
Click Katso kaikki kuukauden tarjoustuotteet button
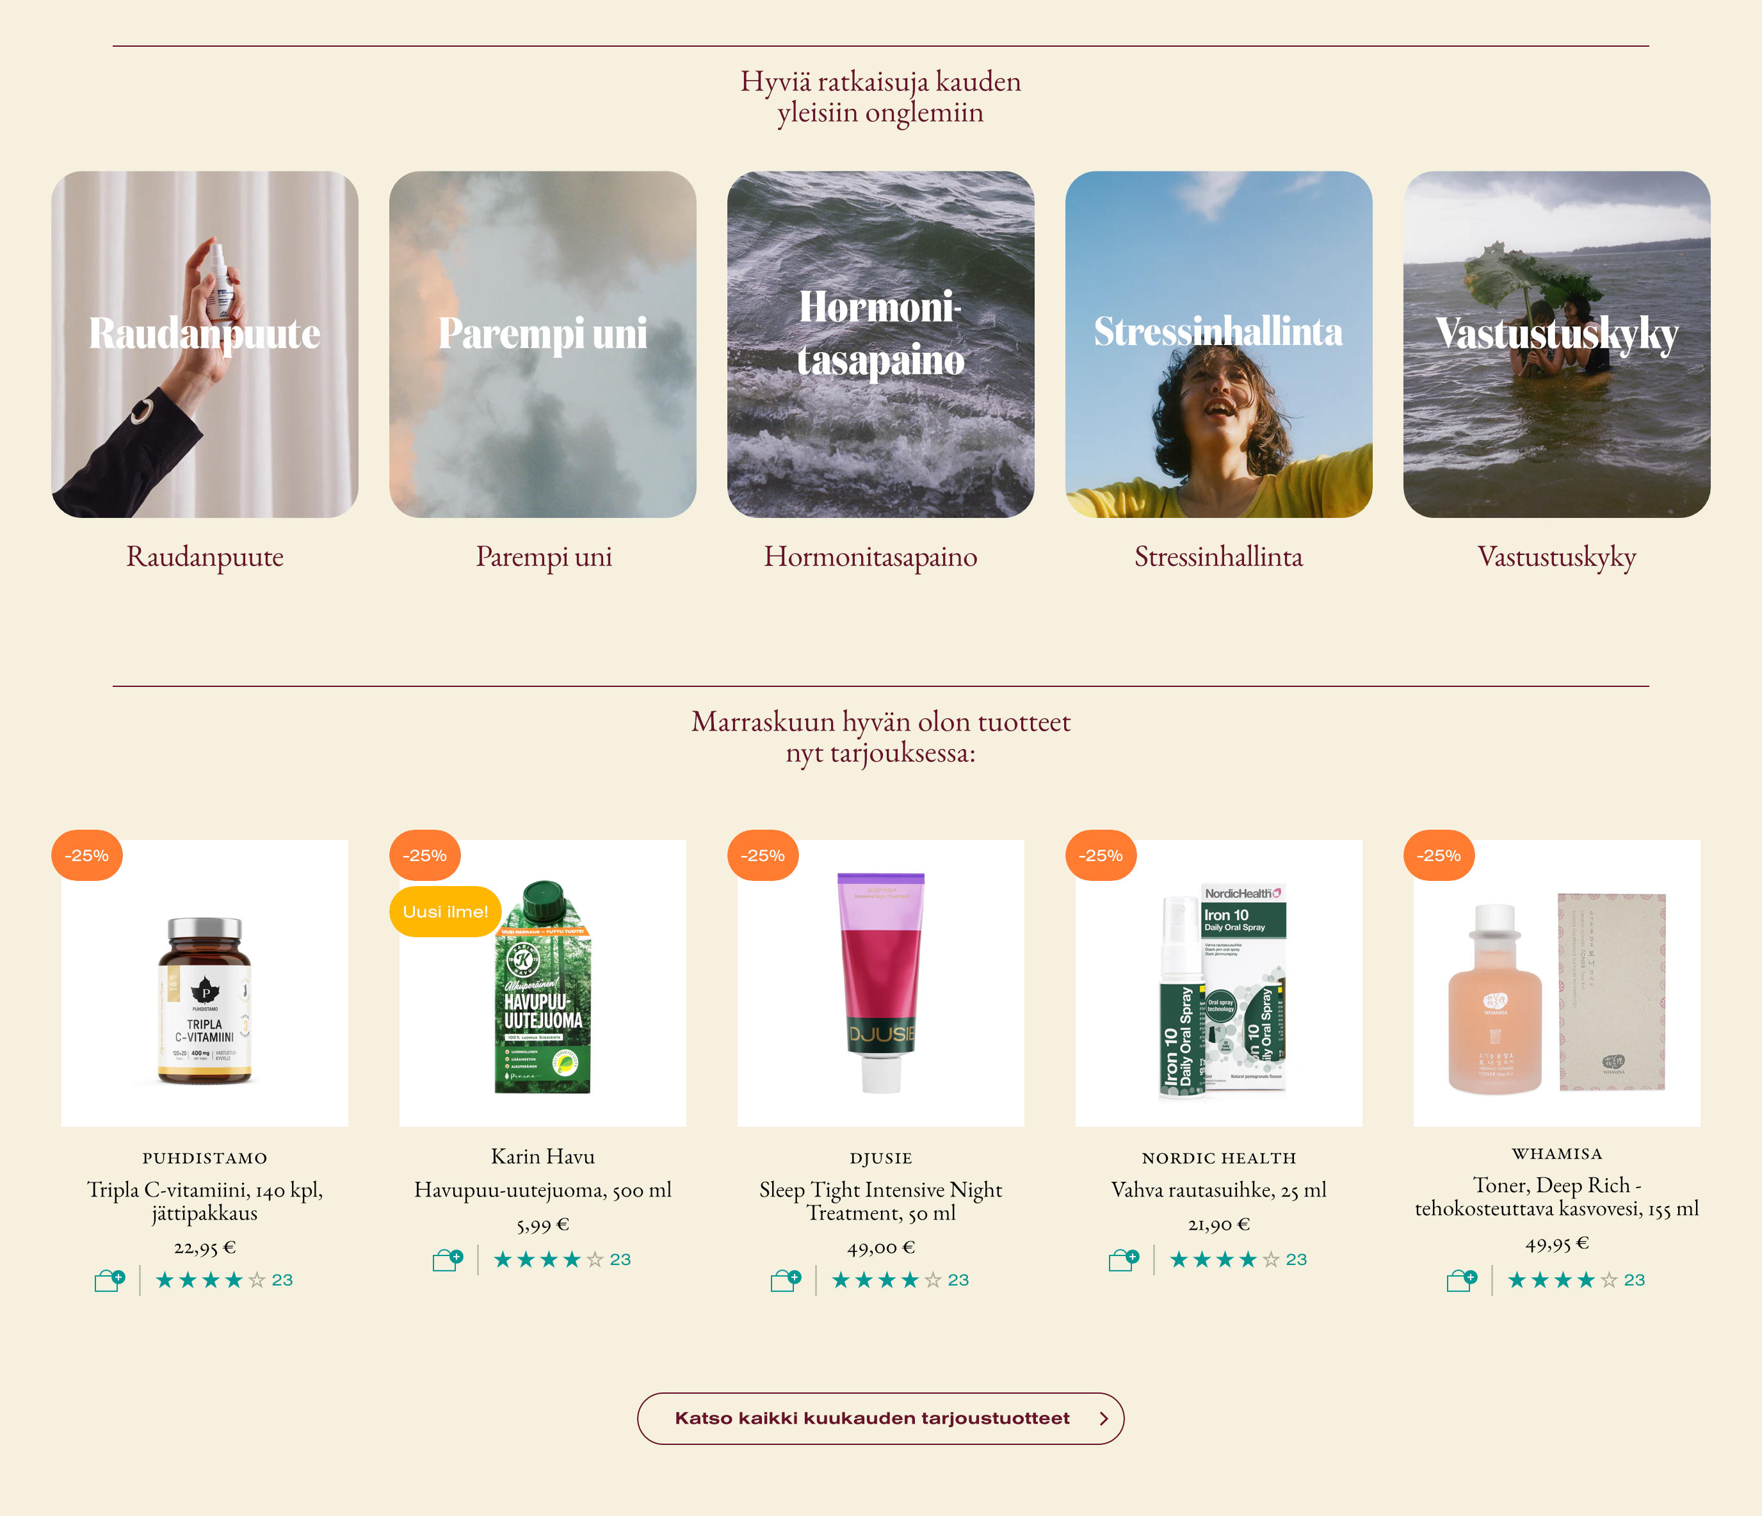click(x=881, y=1418)
